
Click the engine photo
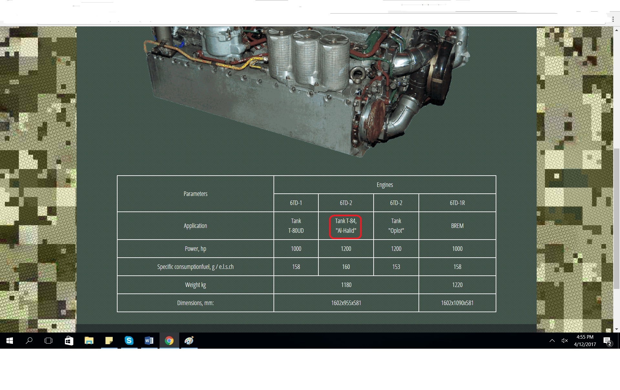click(307, 91)
